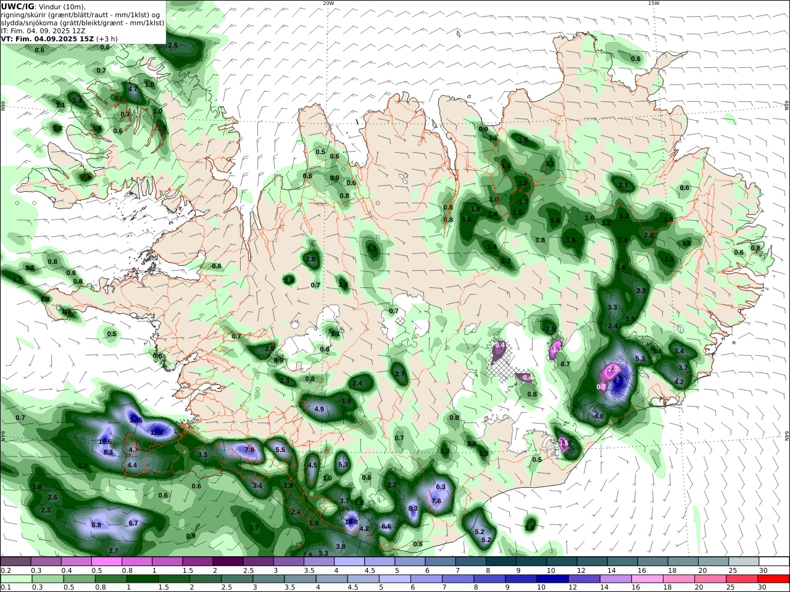The image size is (790, 592).
Task: Click the 5.2 precipitation value on the map
Action: [480, 532]
